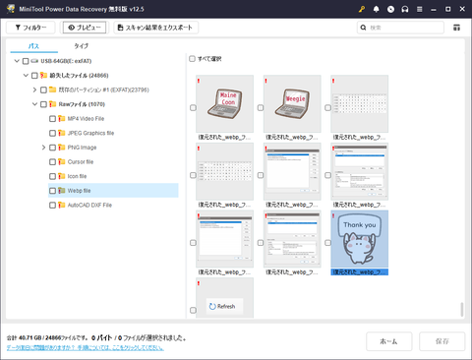
Task: Click the Refresh icon in last thumbnail
Action: tap(212, 306)
